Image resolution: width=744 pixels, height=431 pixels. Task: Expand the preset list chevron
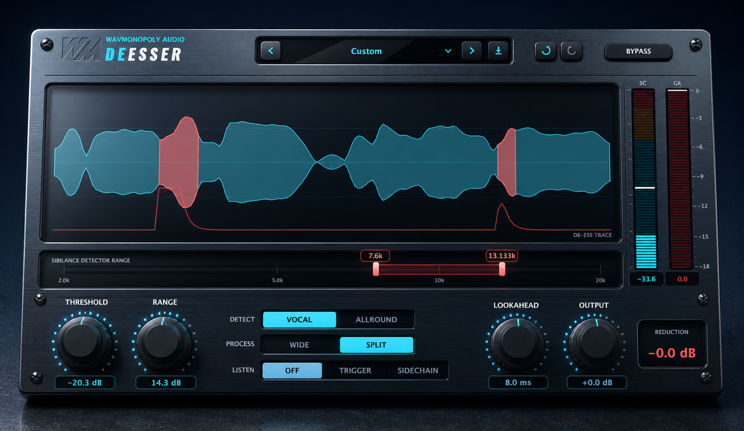(x=448, y=51)
